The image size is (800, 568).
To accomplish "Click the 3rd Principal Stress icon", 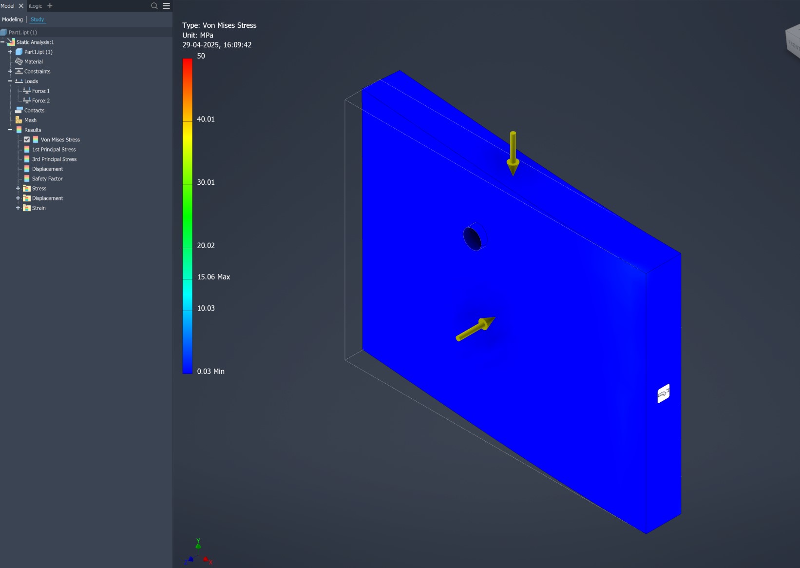I will point(27,159).
